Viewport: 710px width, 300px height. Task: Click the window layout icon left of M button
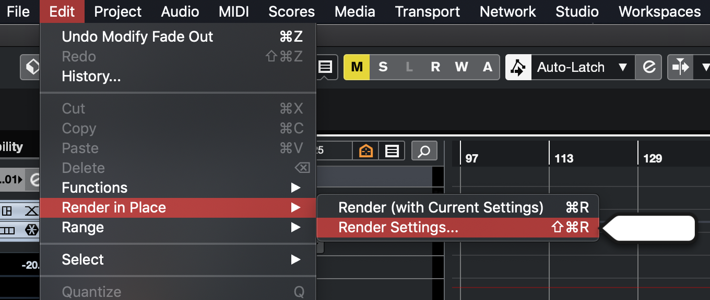pyautogui.click(x=326, y=67)
